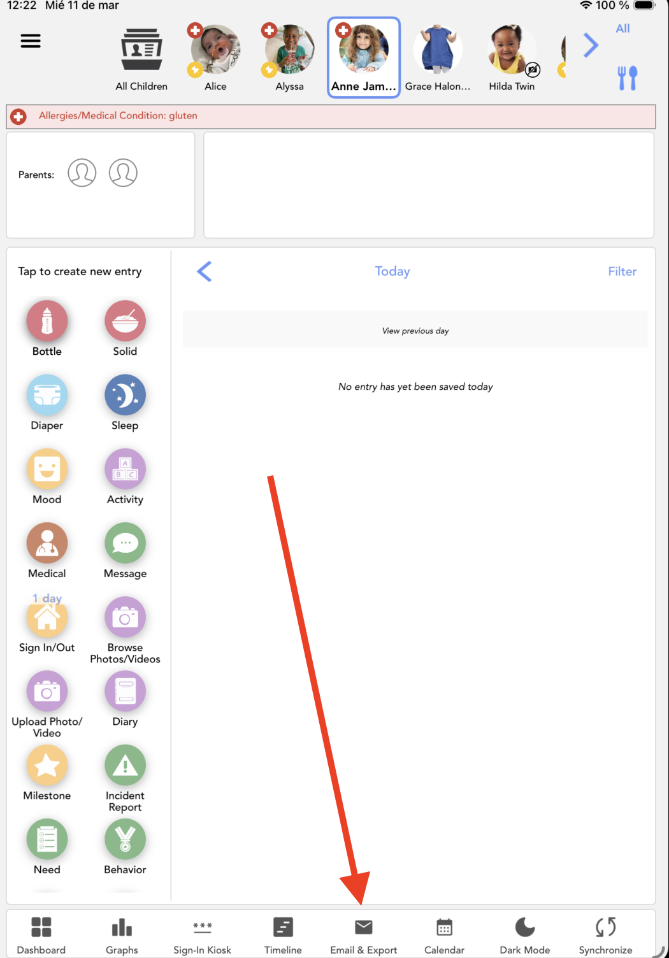This screenshot has height=958, width=669.
Task: Click the empty note box beside Parents
Action: 429,185
